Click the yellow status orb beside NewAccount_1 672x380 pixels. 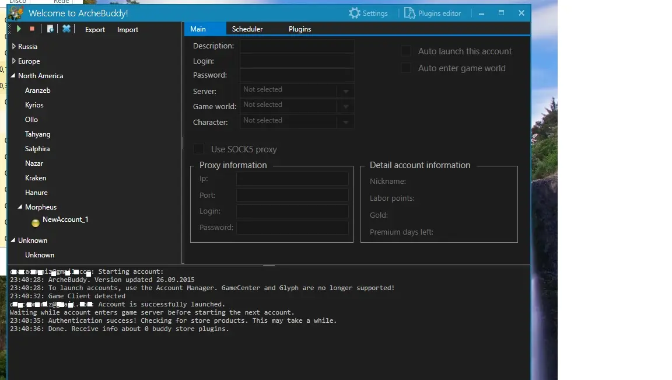click(36, 222)
